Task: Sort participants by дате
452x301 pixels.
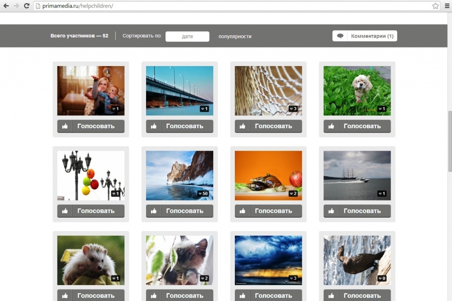Action: [187, 37]
